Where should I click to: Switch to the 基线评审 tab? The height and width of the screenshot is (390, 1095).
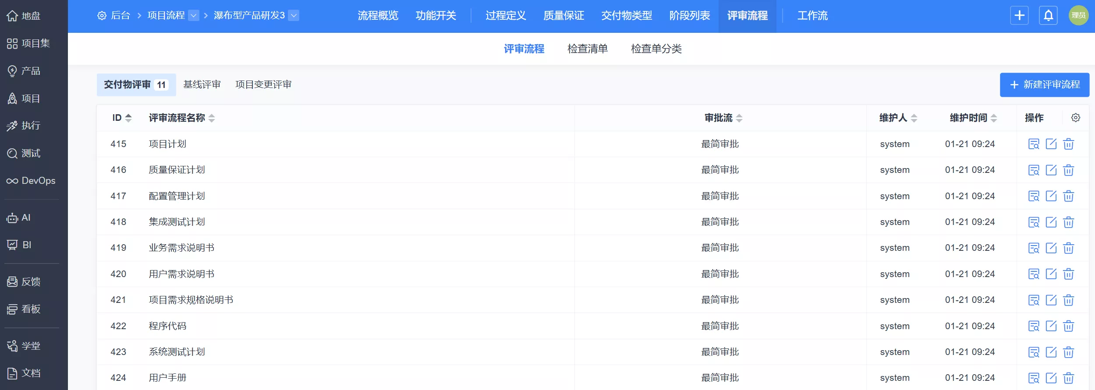click(x=202, y=84)
